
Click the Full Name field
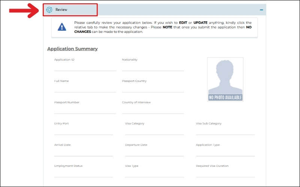click(x=85, y=88)
